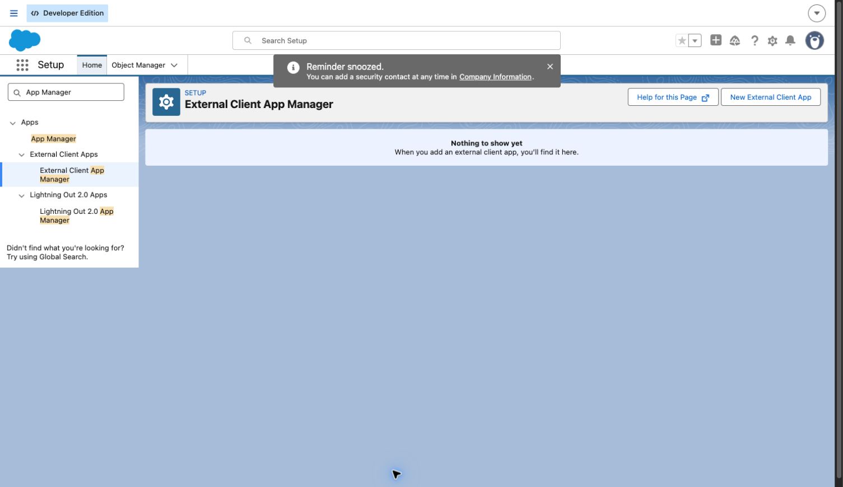The height and width of the screenshot is (487, 843).
Task: Click the Quick Find box containing App Manager
Action: coord(66,92)
